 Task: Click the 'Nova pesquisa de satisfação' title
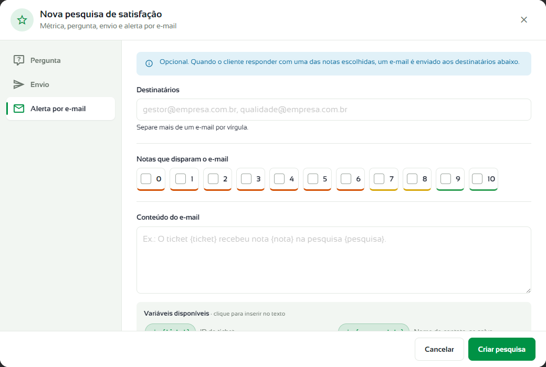[x=101, y=14]
